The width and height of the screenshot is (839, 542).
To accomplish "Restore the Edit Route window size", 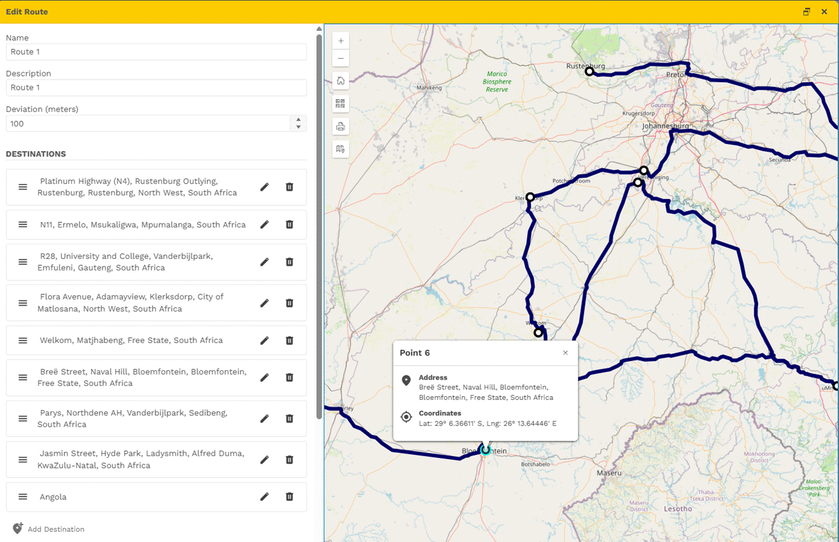I will pyautogui.click(x=806, y=12).
